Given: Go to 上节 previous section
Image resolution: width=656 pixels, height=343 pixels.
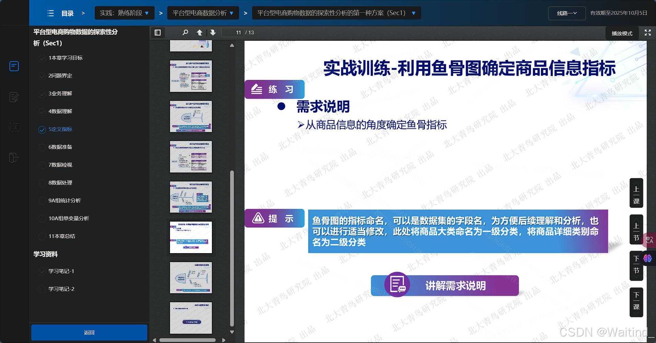Looking at the screenshot, I should tap(636, 230).
